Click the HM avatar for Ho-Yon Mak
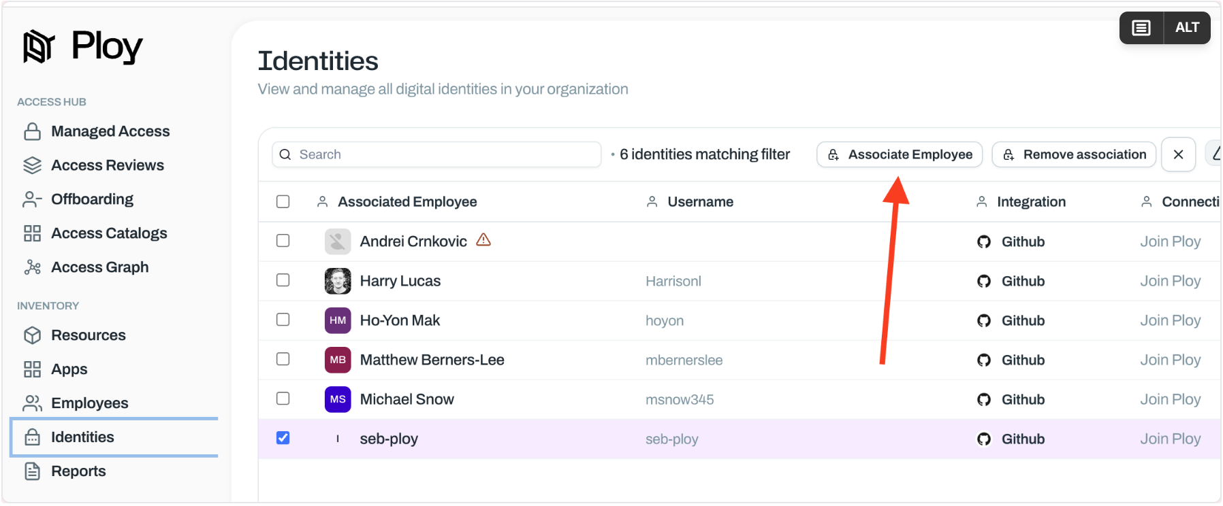 [x=338, y=320]
